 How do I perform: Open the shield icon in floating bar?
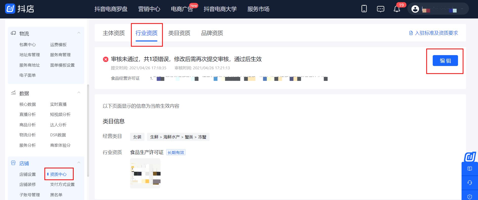(470, 196)
